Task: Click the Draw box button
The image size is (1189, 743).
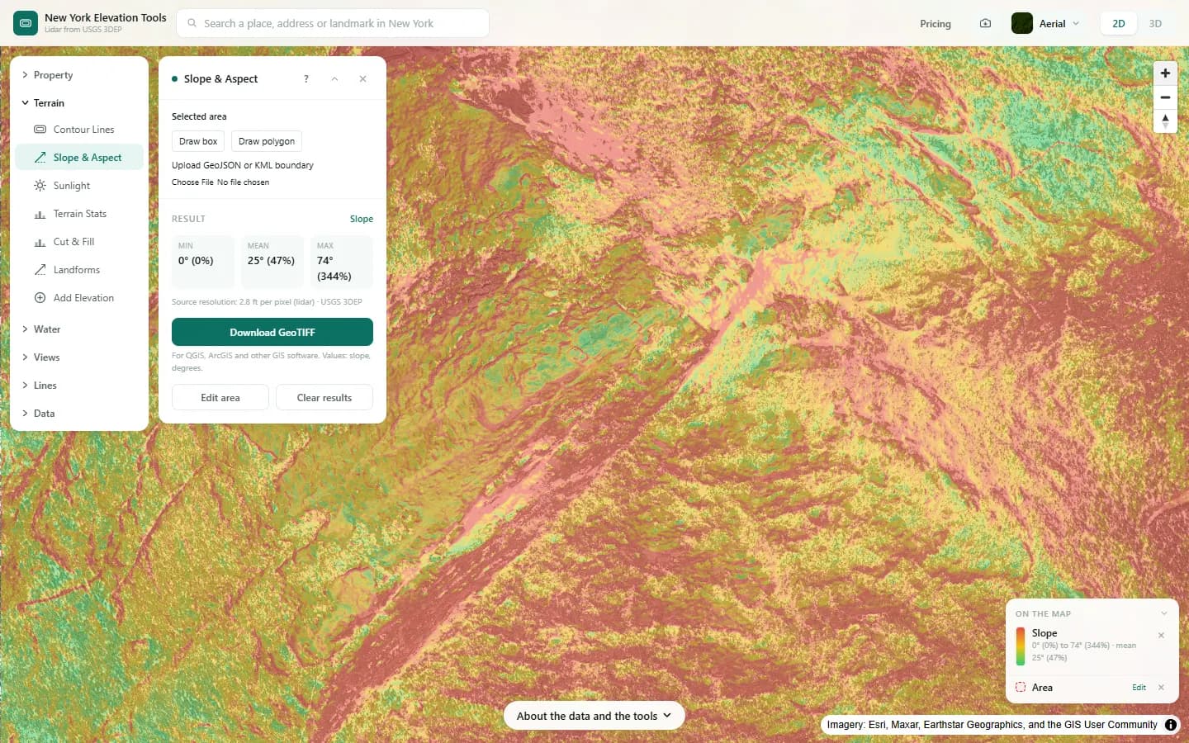Action: click(x=198, y=141)
